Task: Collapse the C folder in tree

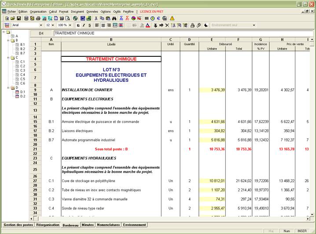Action: pos(9,58)
